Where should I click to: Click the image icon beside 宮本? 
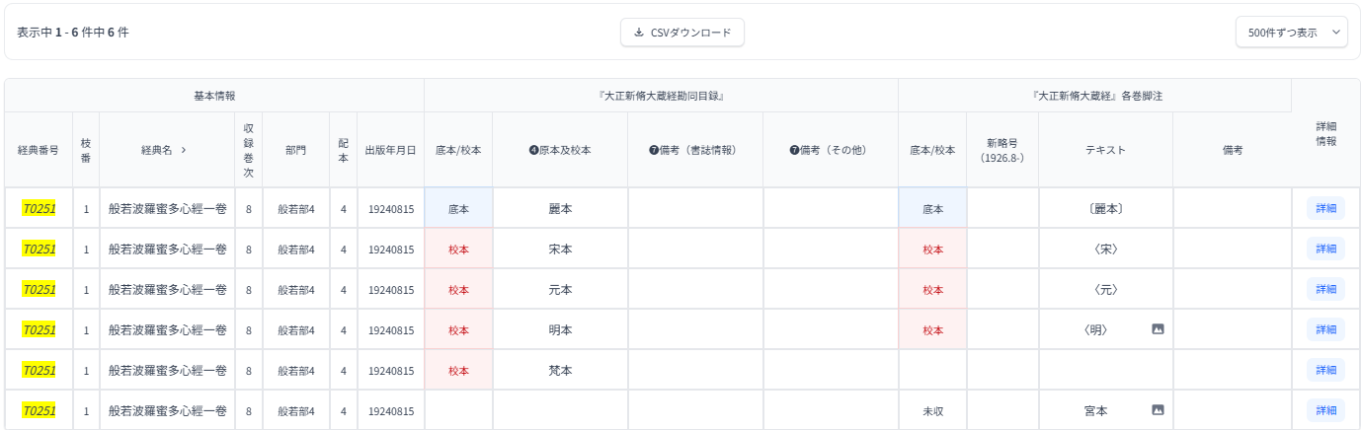1158,410
